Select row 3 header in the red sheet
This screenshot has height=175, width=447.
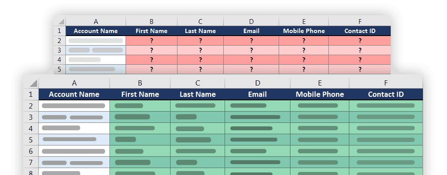(x=60, y=50)
